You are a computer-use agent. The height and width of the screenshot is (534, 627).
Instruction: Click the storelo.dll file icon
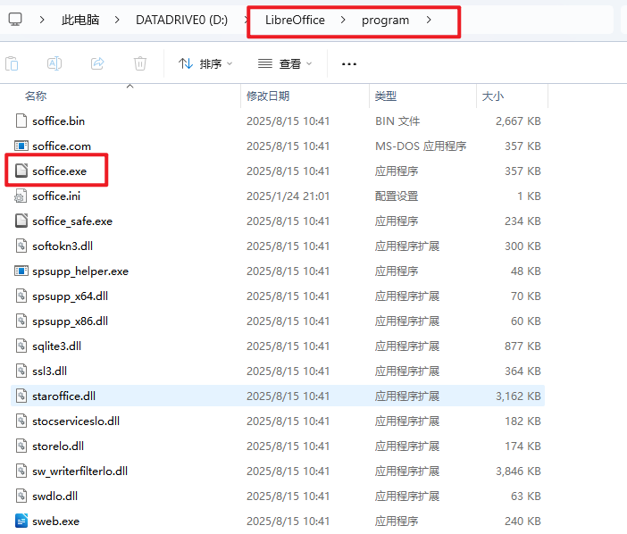(x=21, y=446)
